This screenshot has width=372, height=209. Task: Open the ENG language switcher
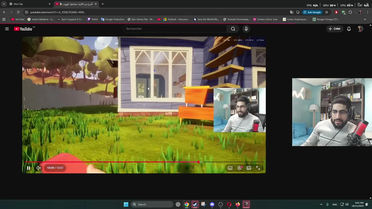335,204
